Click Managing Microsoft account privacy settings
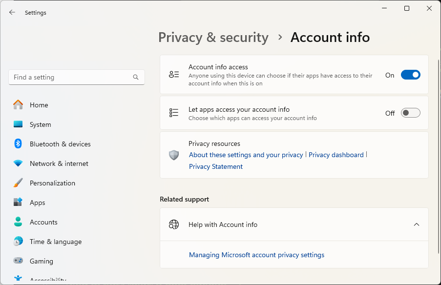 [x=256, y=255]
